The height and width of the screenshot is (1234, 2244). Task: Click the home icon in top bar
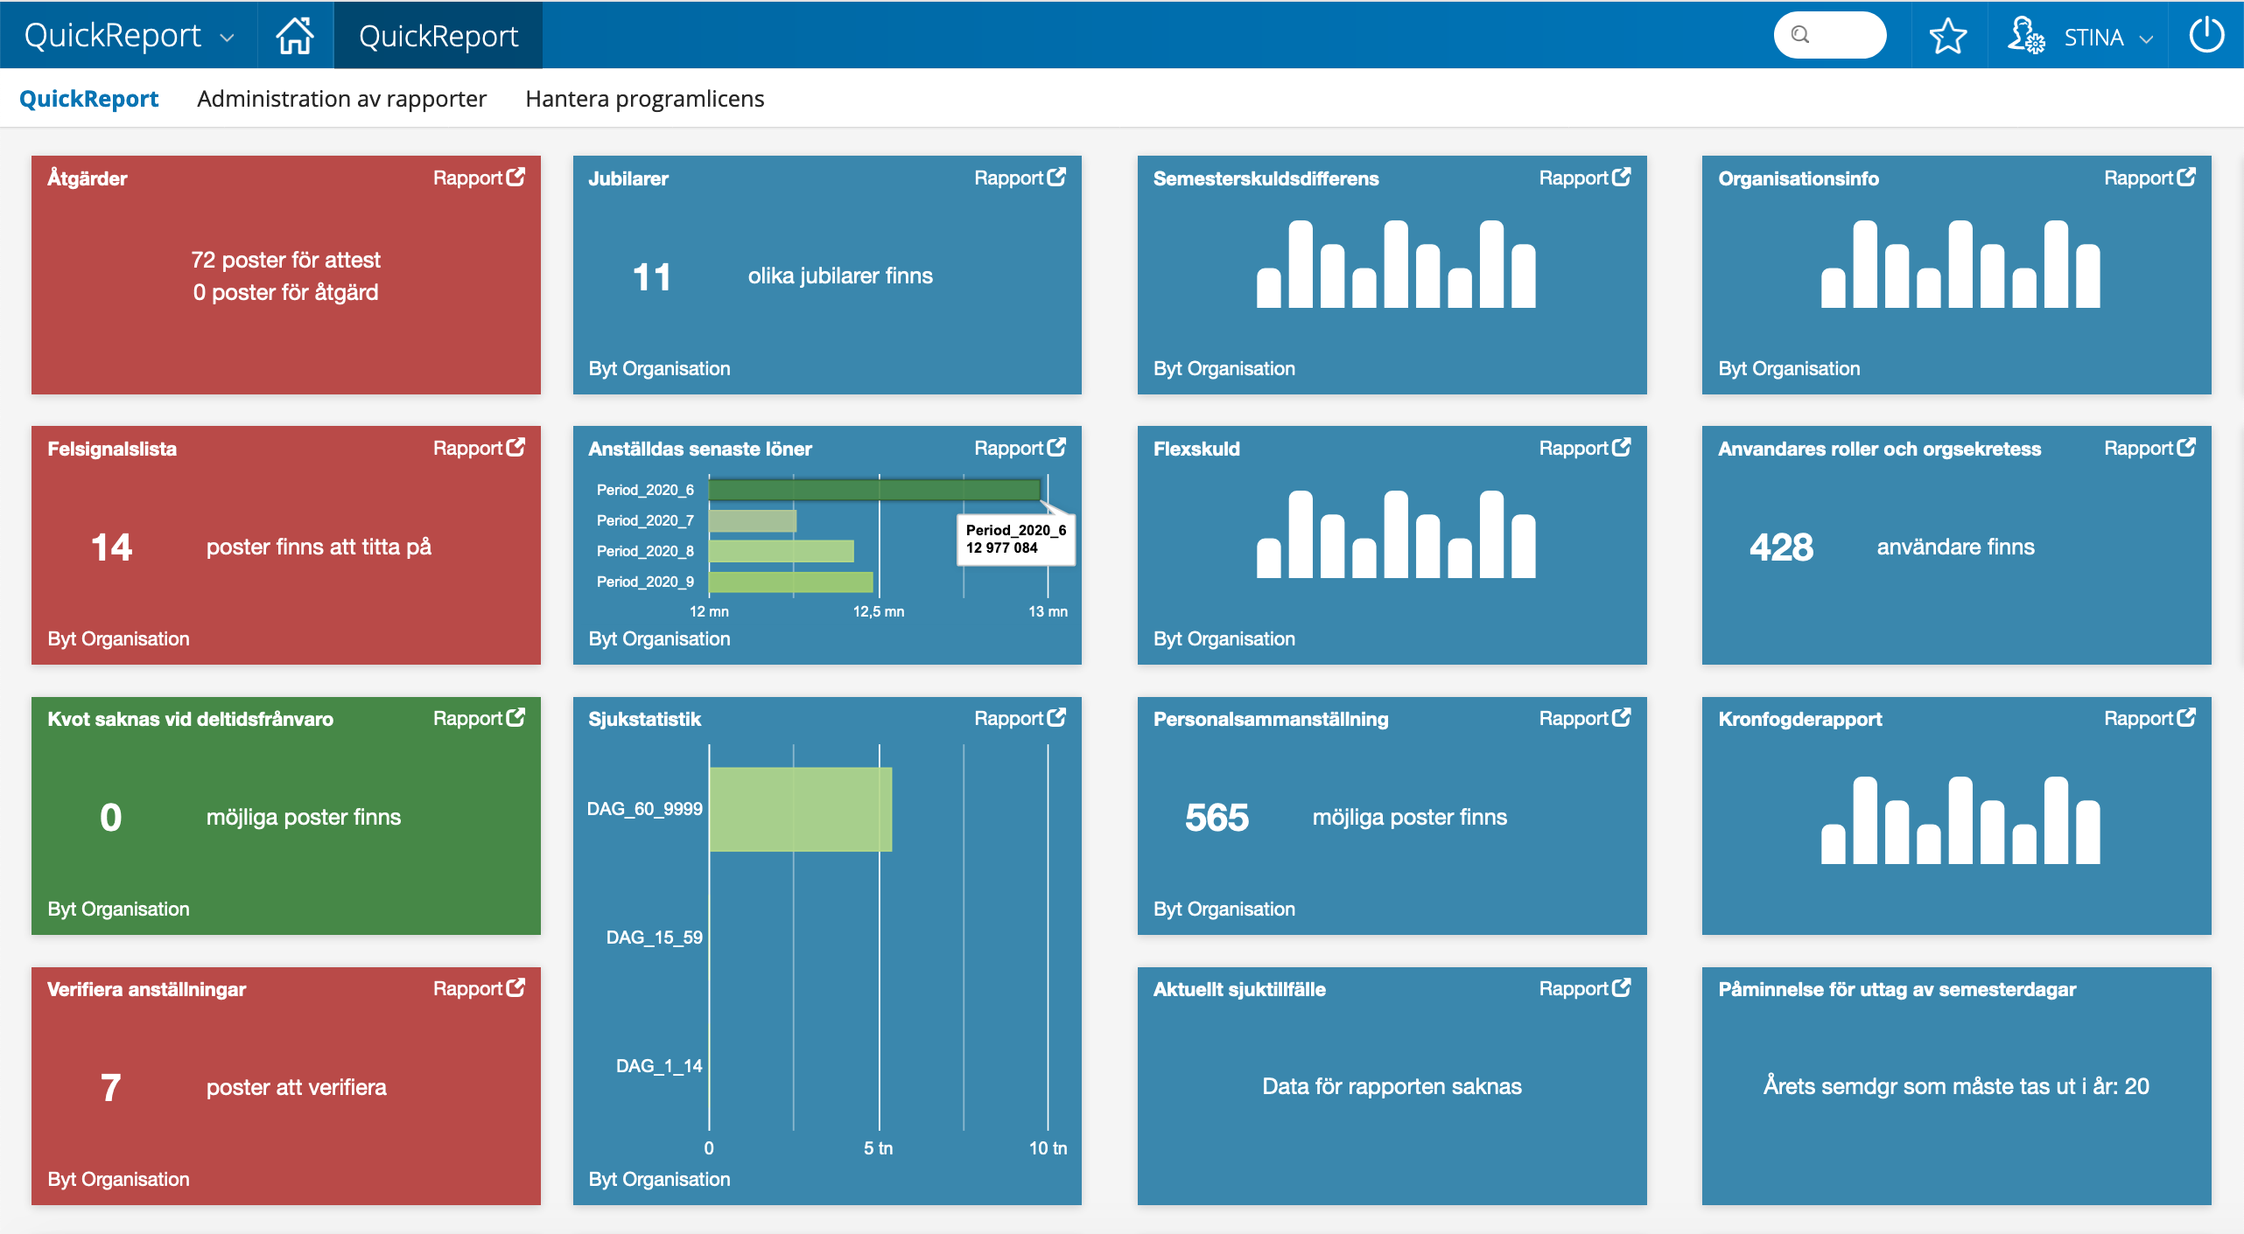tap(294, 35)
